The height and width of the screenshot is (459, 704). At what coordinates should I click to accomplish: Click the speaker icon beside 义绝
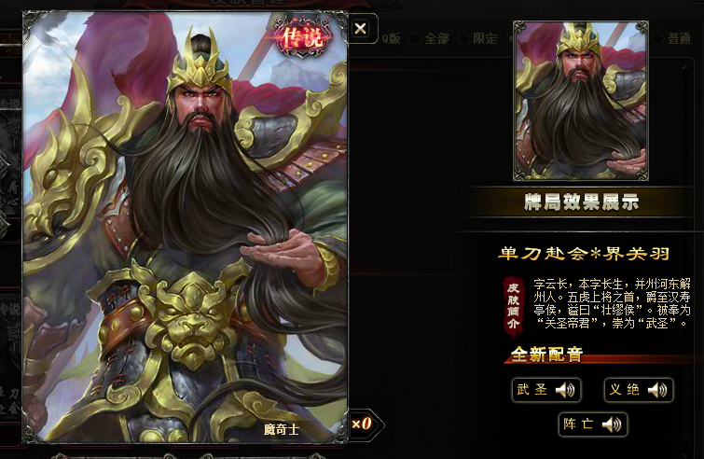tap(657, 390)
